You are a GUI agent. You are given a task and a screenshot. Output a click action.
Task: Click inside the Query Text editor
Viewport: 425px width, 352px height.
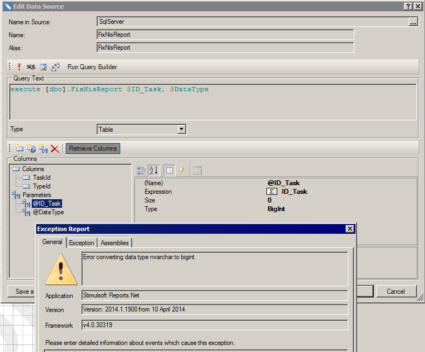213,102
